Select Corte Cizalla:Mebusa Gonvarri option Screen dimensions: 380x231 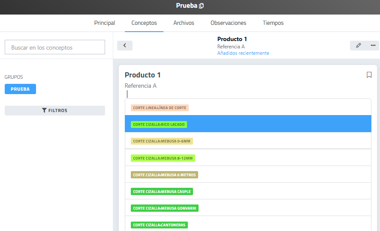[164, 208]
